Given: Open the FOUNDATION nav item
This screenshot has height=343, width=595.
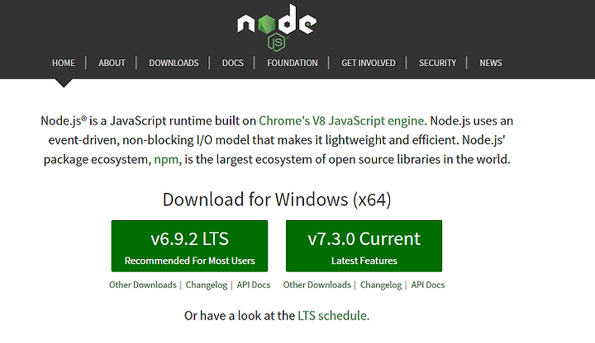Looking at the screenshot, I should 293,63.
